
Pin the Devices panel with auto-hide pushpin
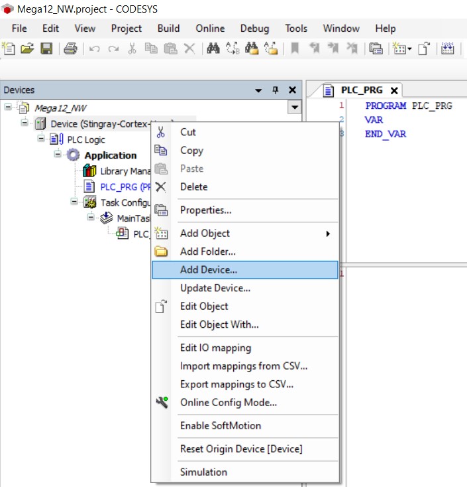pyautogui.click(x=276, y=90)
